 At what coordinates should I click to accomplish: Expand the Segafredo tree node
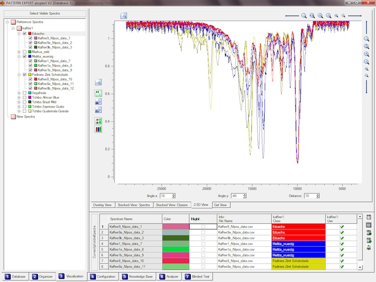[19, 93]
